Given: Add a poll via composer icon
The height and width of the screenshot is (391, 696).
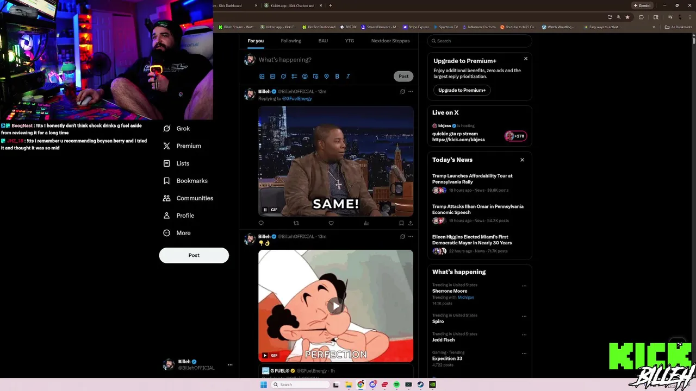Looking at the screenshot, I should click(294, 77).
